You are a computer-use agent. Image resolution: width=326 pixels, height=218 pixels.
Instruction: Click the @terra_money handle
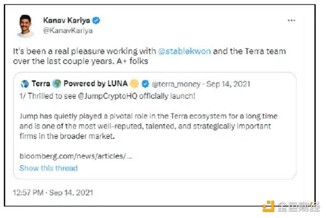[x=174, y=84]
